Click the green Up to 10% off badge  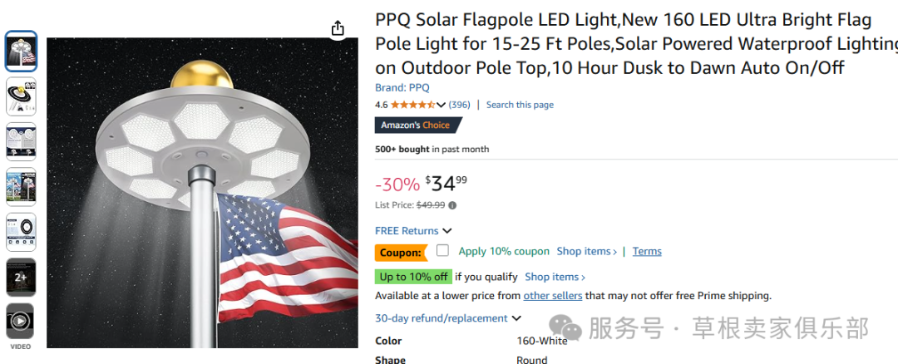tap(413, 277)
